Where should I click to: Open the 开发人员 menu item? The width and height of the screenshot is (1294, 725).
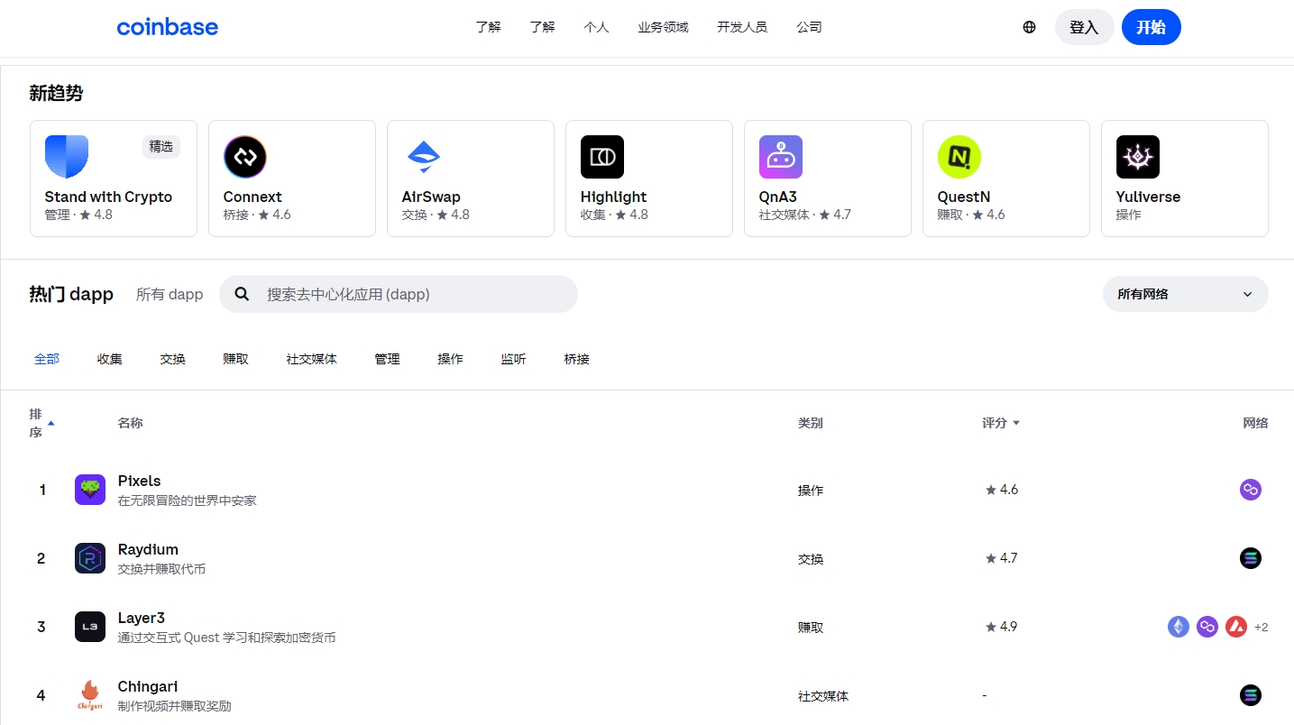pyautogui.click(x=741, y=27)
